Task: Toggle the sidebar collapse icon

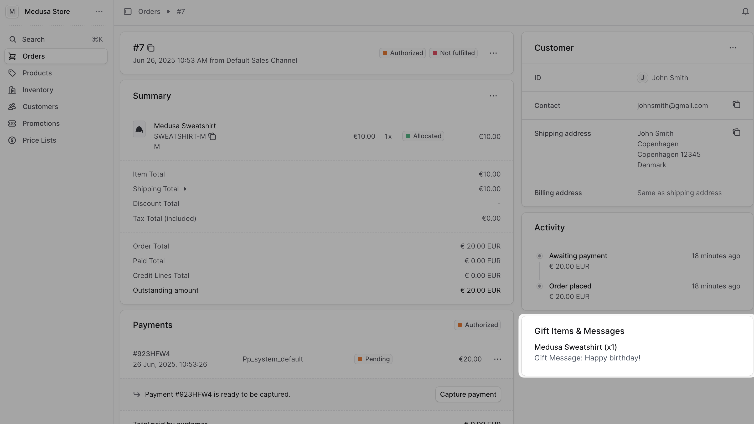Action: (x=128, y=11)
